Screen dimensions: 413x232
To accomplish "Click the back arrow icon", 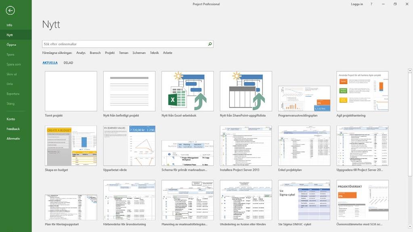I will [10, 10].
